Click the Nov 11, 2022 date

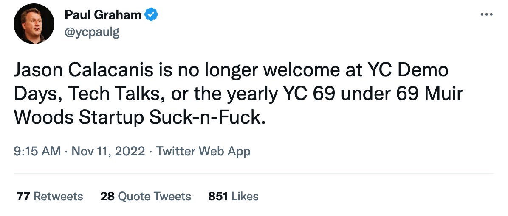pyautogui.click(x=108, y=151)
